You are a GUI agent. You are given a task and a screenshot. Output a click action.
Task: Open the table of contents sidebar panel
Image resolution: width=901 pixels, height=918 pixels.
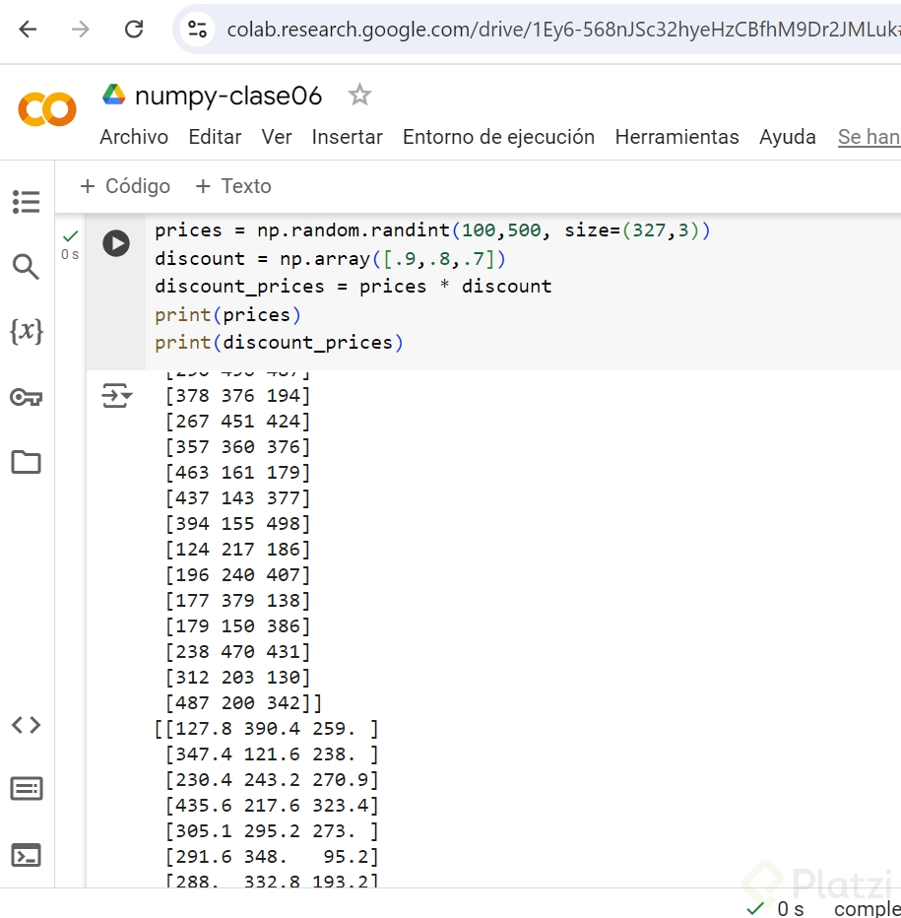[x=26, y=202]
